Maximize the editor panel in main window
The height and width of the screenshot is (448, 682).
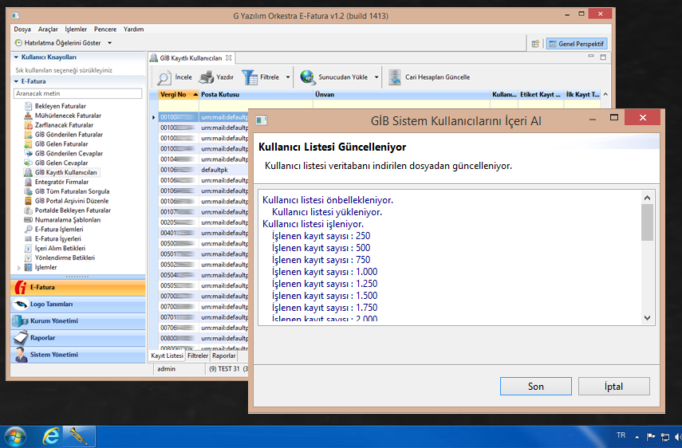[603, 57]
